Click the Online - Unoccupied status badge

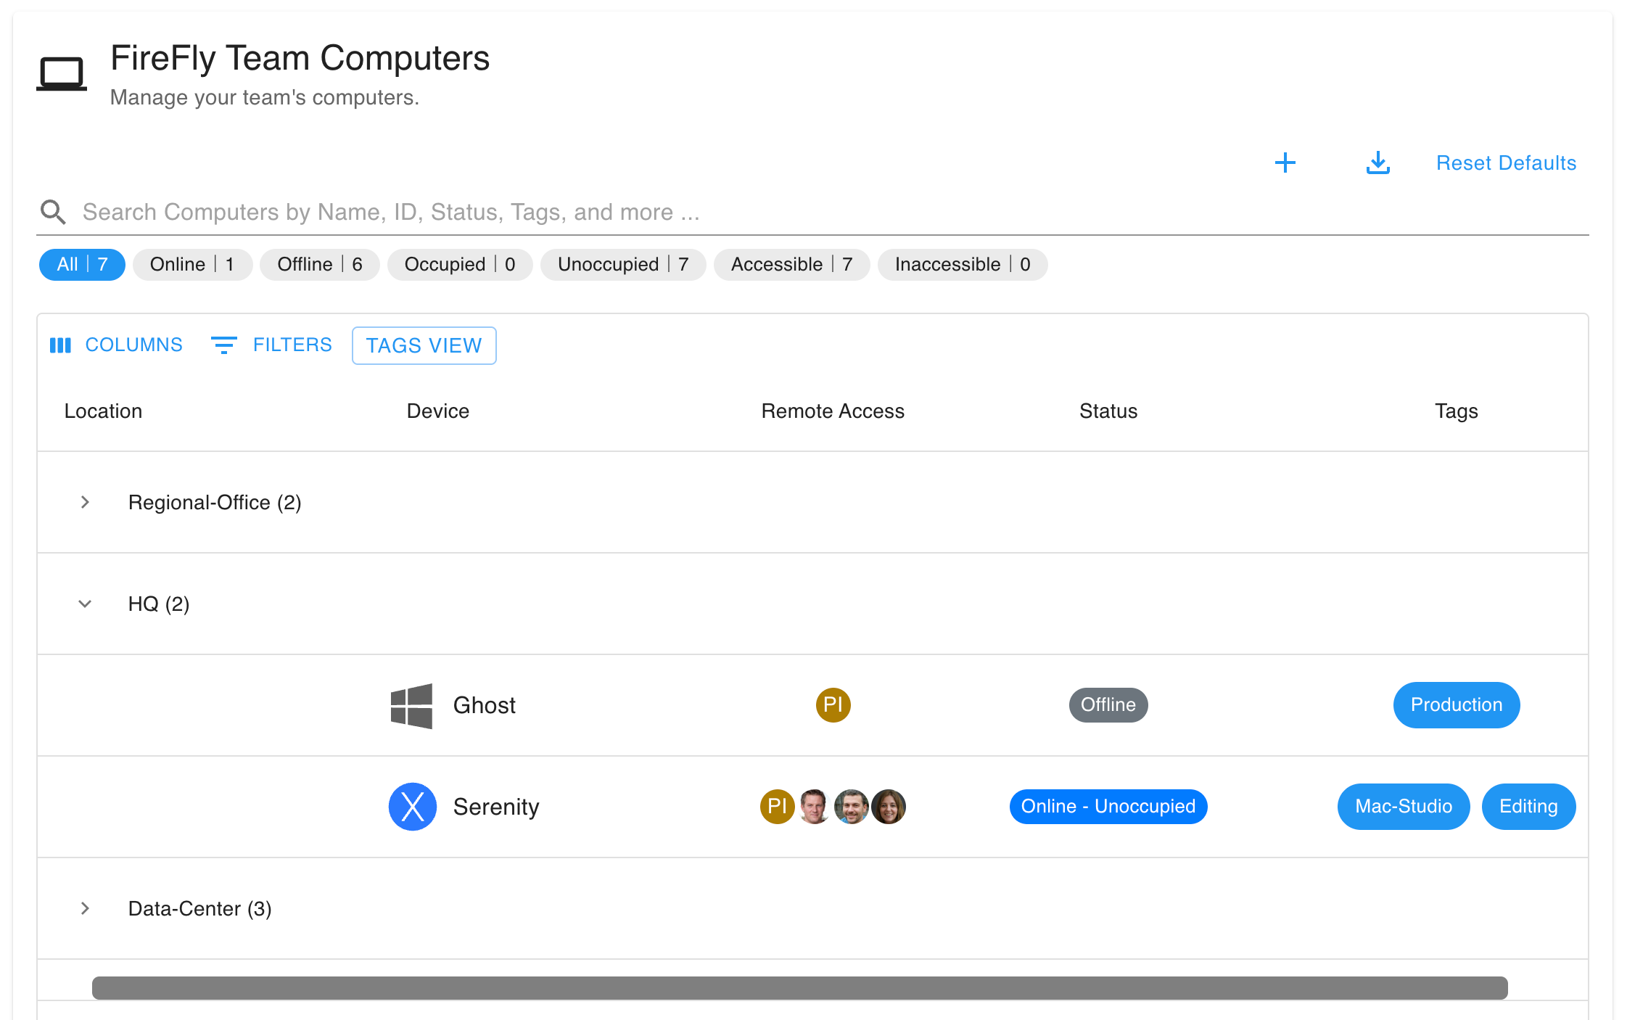(x=1108, y=807)
